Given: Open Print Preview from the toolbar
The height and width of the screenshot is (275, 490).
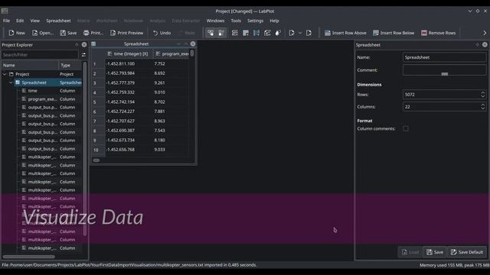Looking at the screenshot, I should (126, 33).
